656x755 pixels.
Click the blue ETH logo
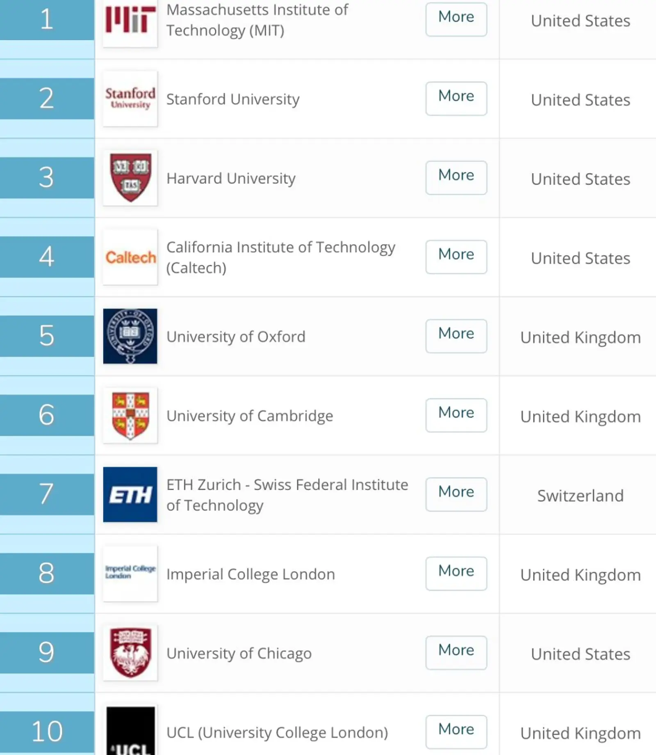(x=130, y=494)
